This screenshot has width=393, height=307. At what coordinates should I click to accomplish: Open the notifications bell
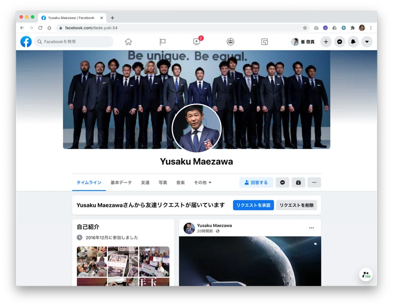coord(353,42)
